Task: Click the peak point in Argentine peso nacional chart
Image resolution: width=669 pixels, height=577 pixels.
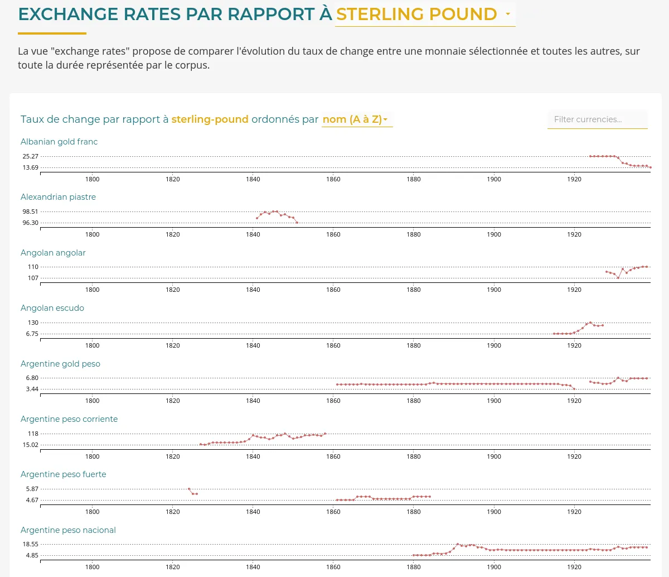Action: pos(458,544)
